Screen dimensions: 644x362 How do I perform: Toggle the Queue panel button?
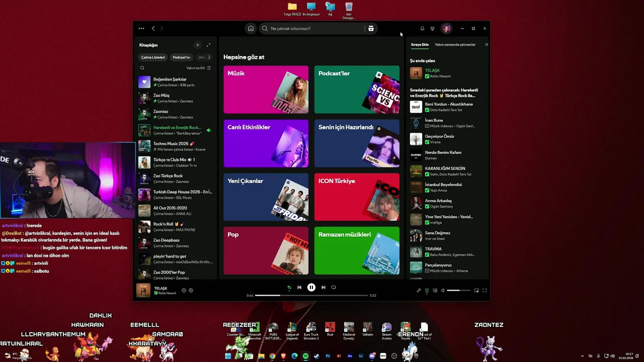click(427, 291)
